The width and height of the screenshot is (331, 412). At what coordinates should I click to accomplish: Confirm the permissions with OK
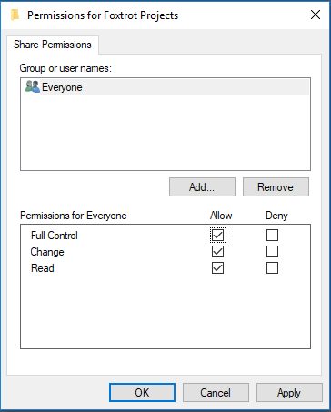142,393
